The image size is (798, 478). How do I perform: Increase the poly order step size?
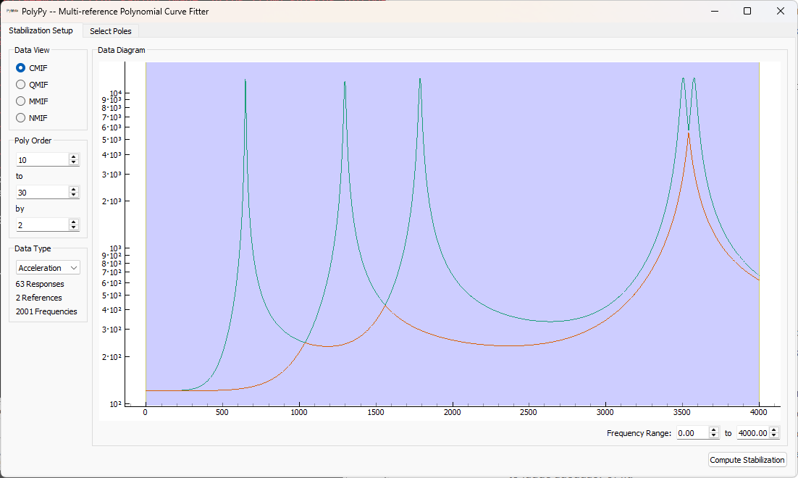pyautogui.click(x=73, y=222)
